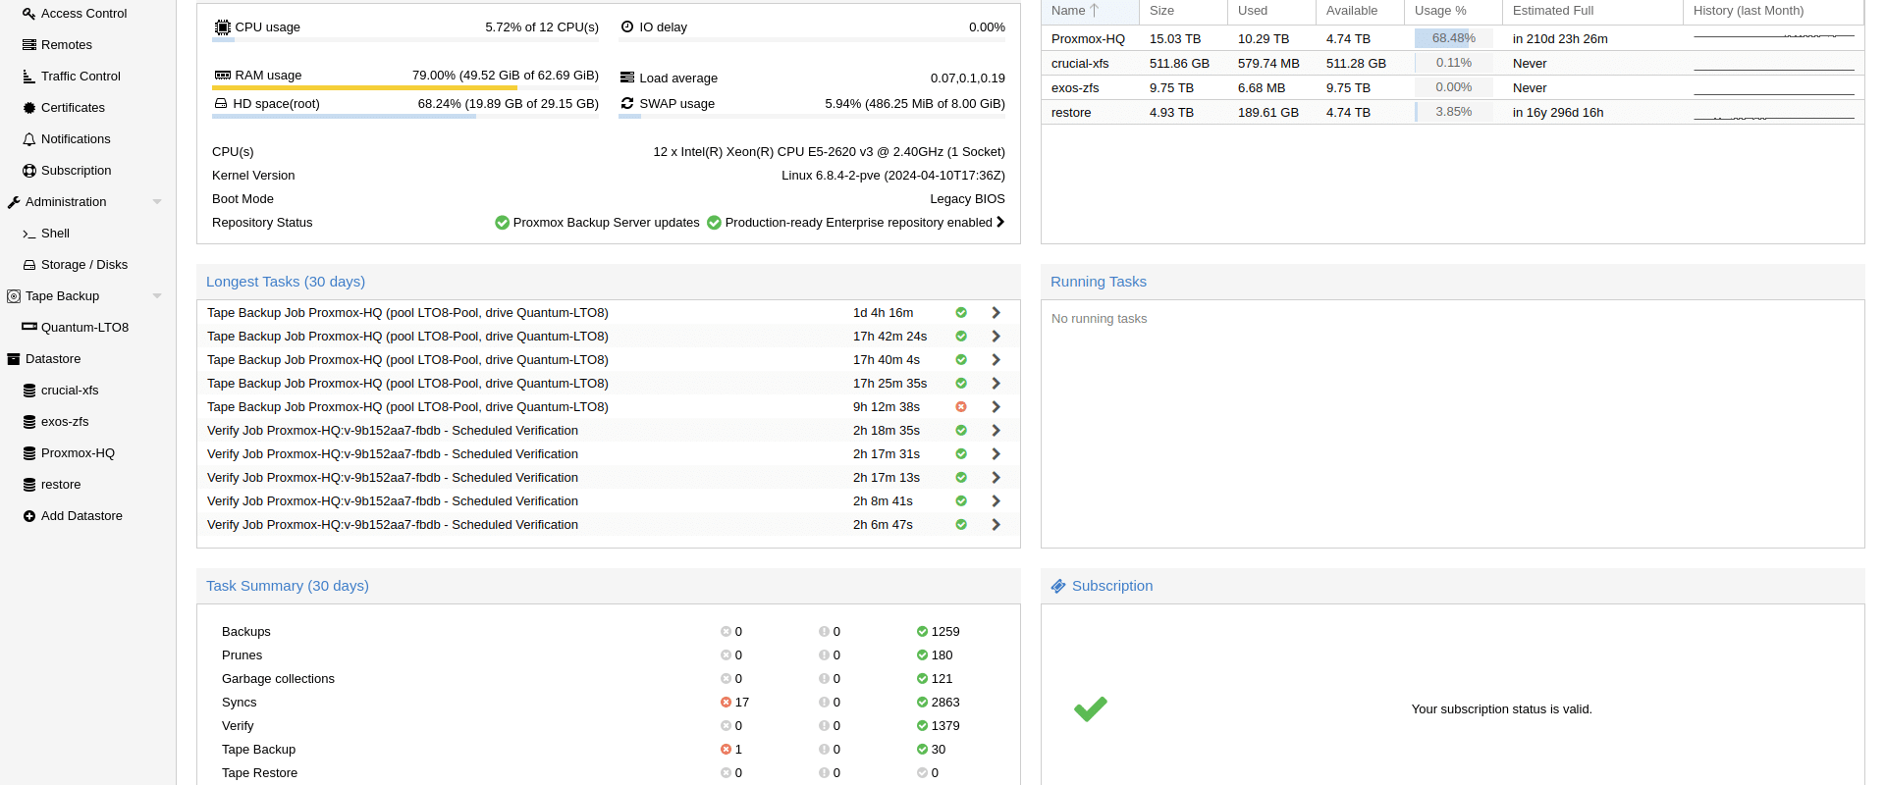This screenshot has height=785, width=1885.
Task: Open Remotes page
Action: tap(67, 45)
